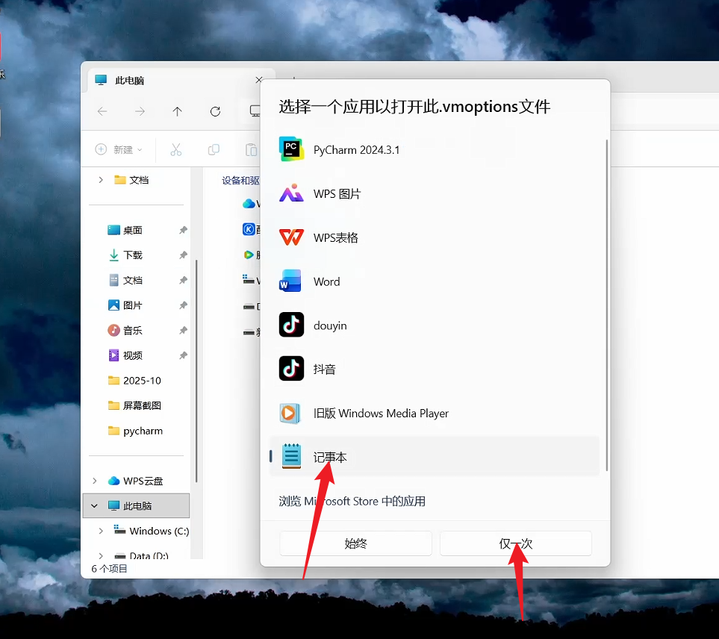Unpin 桌面 using its pin icon
Viewport: 719px width, 639px height.
pyautogui.click(x=183, y=230)
